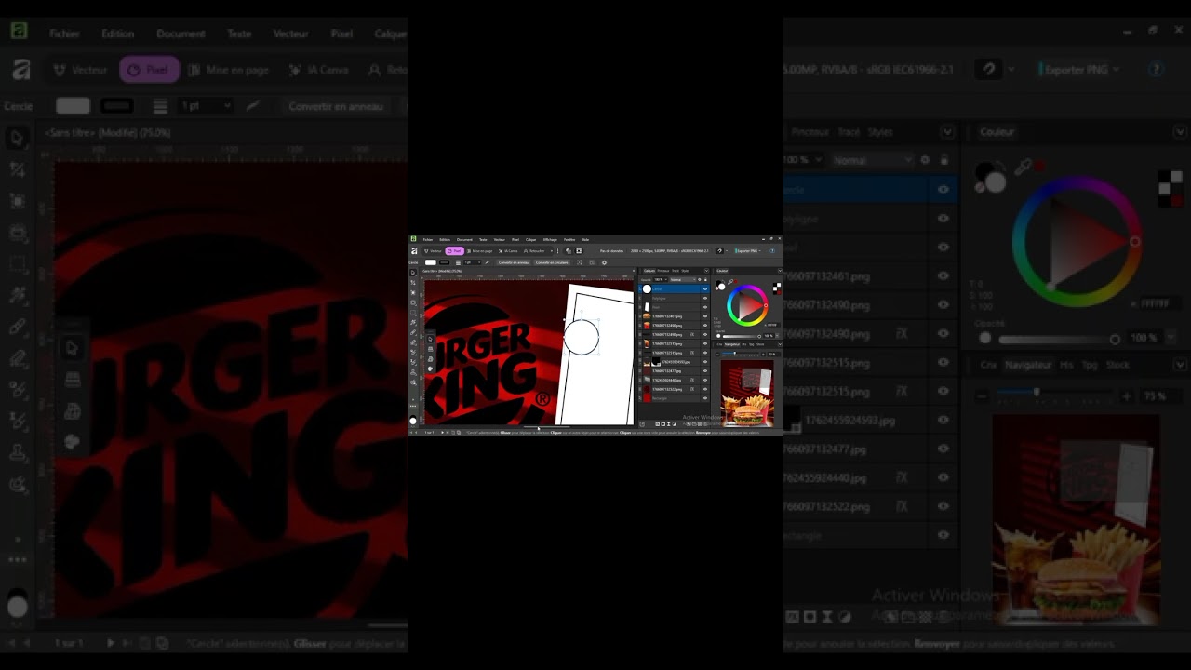The height and width of the screenshot is (670, 1191).
Task: Hide Rectangle layer via eye, center window
Action: point(705,398)
